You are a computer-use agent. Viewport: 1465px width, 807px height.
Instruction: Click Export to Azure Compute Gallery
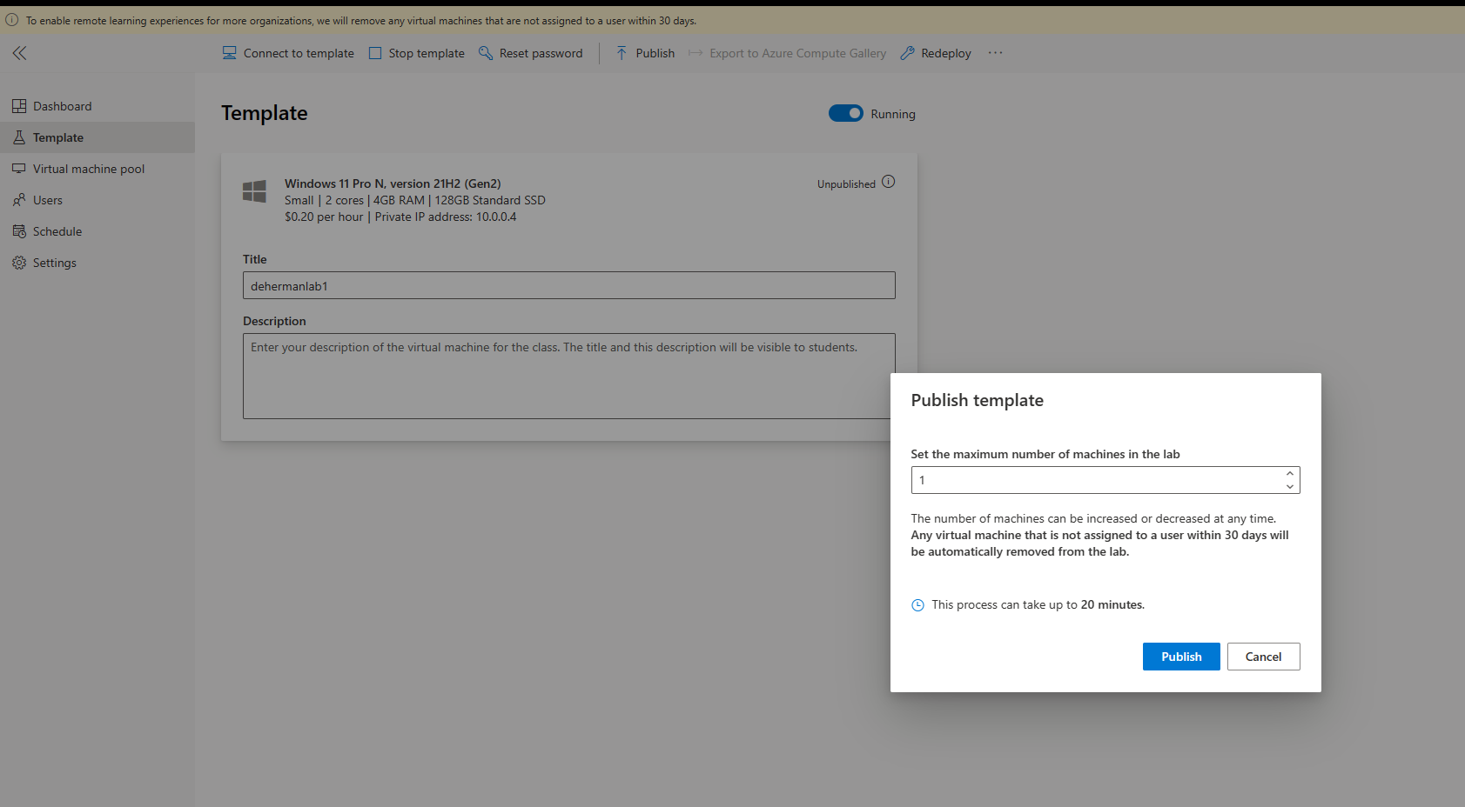coord(787,53)
